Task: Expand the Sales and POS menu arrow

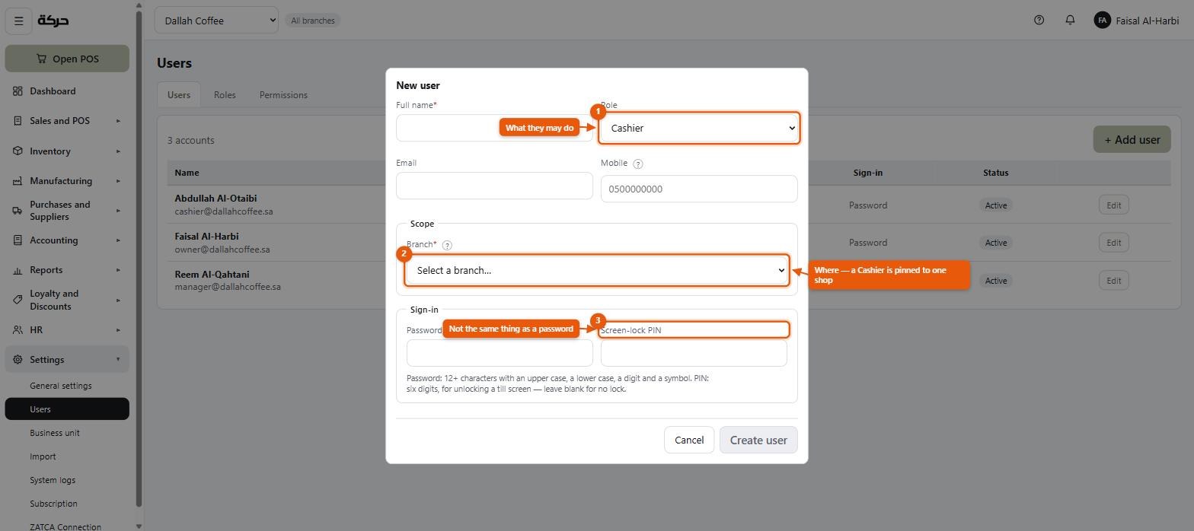Action: pos(118,121)
